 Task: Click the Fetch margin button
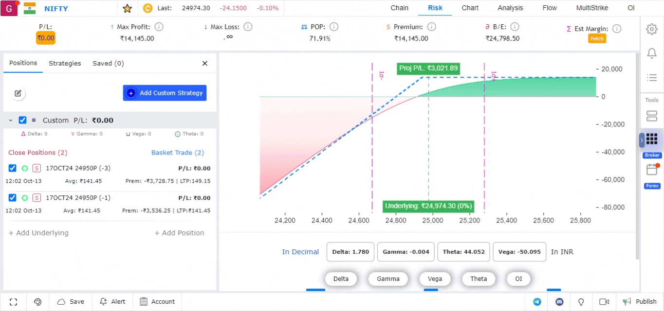(x=597, y=39)
